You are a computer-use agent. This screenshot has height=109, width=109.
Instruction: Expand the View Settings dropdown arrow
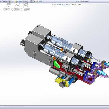tap(80, 4)
